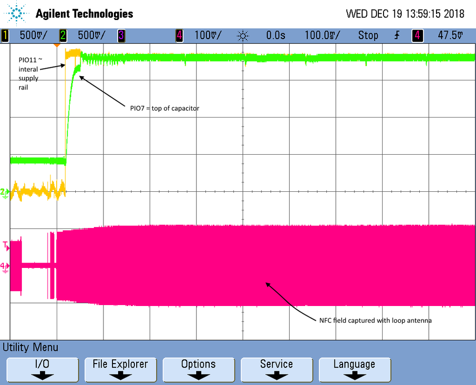Select channel 4 pink indicator

point(180,36)
